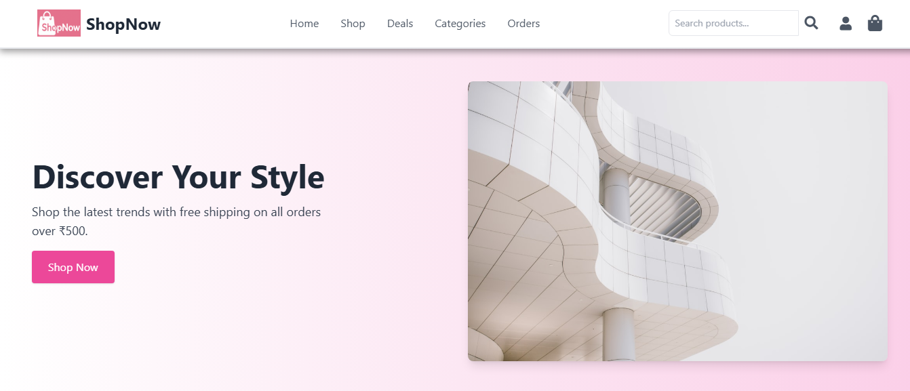Click empty navbar space between logo and Home
This screenshot has width=910, height=391.
224,24
